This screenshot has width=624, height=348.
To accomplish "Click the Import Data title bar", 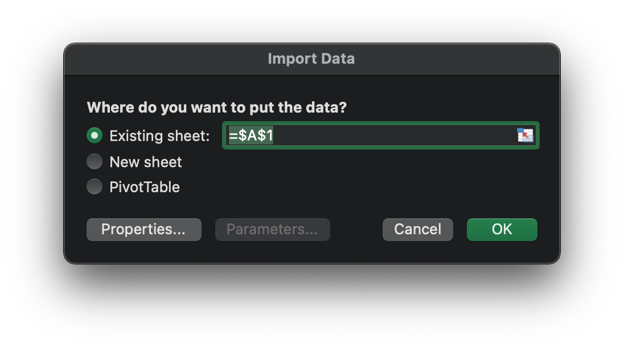I will tap(312, 59).
